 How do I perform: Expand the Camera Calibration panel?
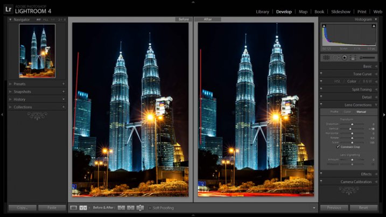pyautogui.click(x=355, y=182)
